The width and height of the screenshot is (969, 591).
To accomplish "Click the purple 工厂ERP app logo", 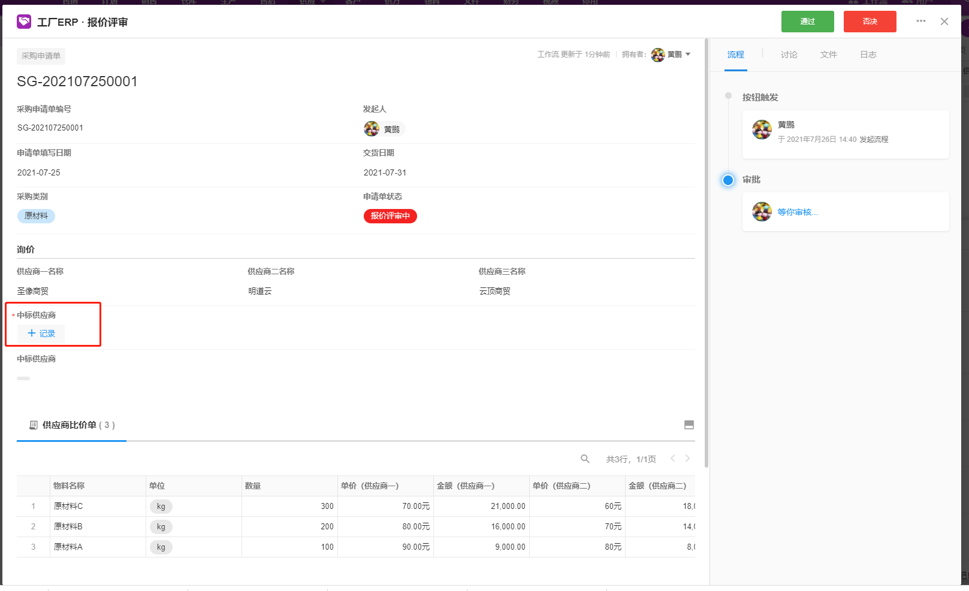I will 24,22.
